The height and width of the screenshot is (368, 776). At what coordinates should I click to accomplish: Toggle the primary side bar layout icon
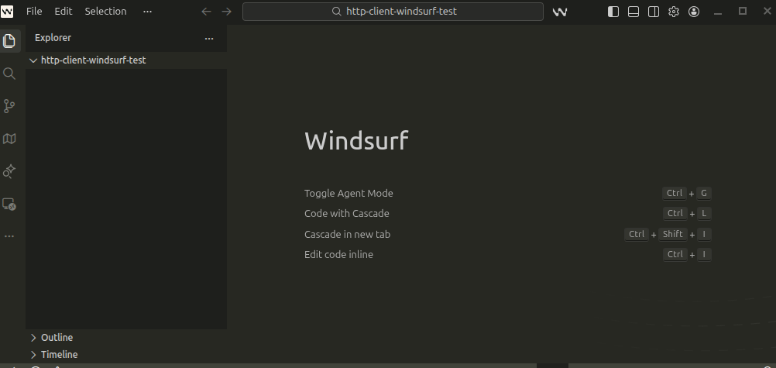(x=613, y=12)
